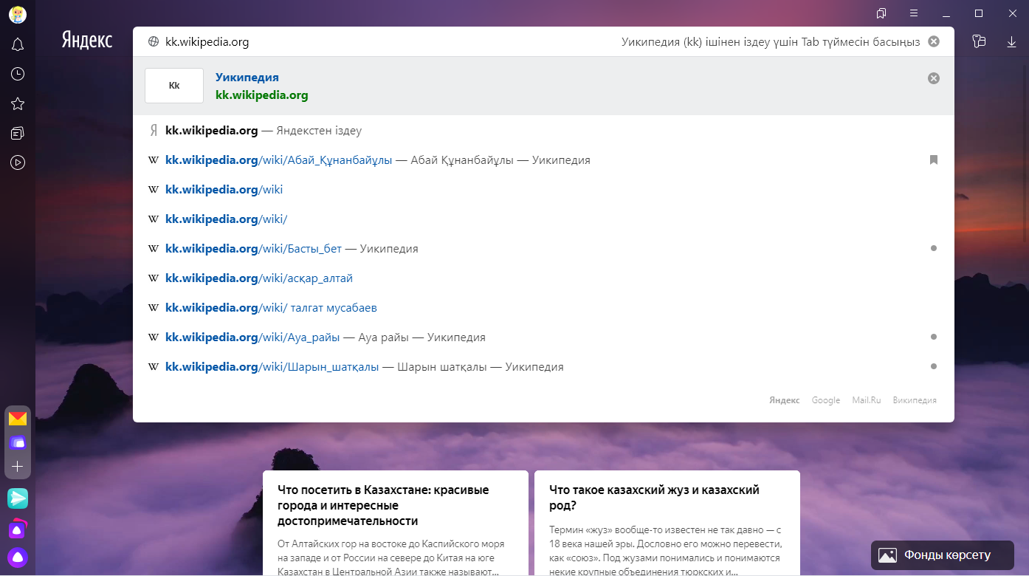Click the Яндекс logo
Image resolution: width=1029 pixels, height=576 pixels.
87,40
